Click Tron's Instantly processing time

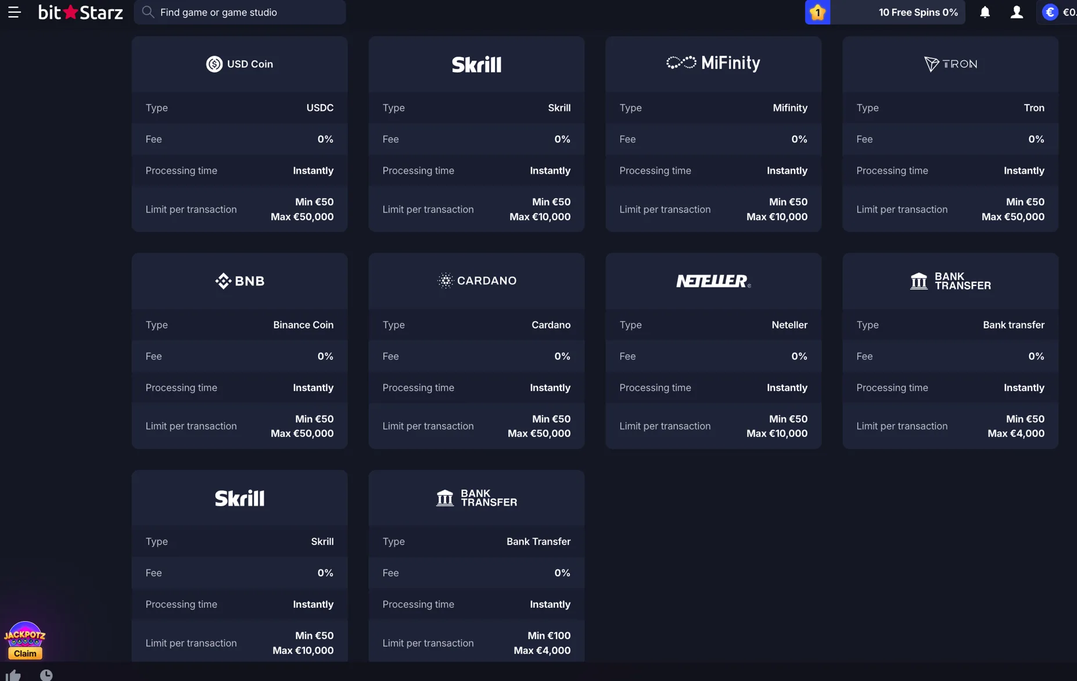1024,171
